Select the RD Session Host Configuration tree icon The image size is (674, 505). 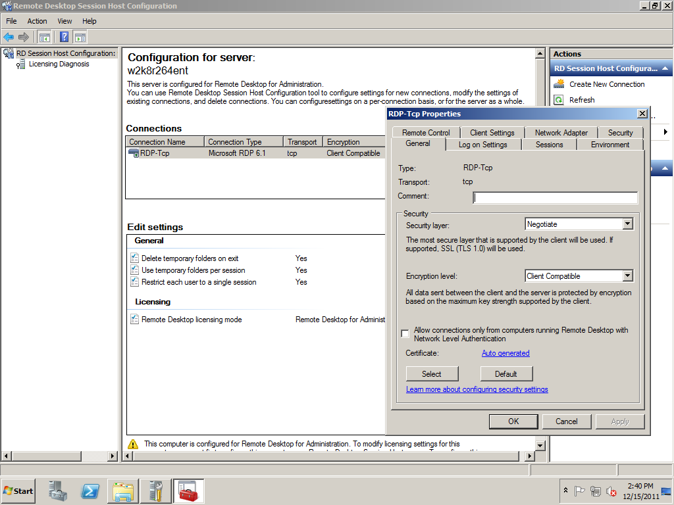(x=9, y=53)
